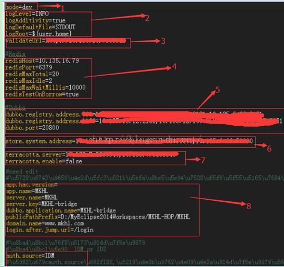The width and height of the screenshot is (284, 267).
Task: Click the dubbo.port=20800 line
Action: click(x=32, y=128)
